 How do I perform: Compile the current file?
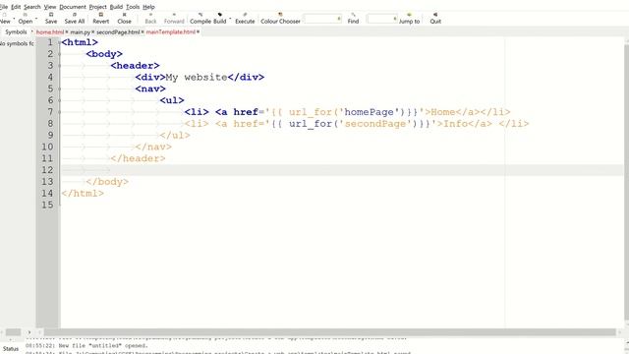[200, 18]
